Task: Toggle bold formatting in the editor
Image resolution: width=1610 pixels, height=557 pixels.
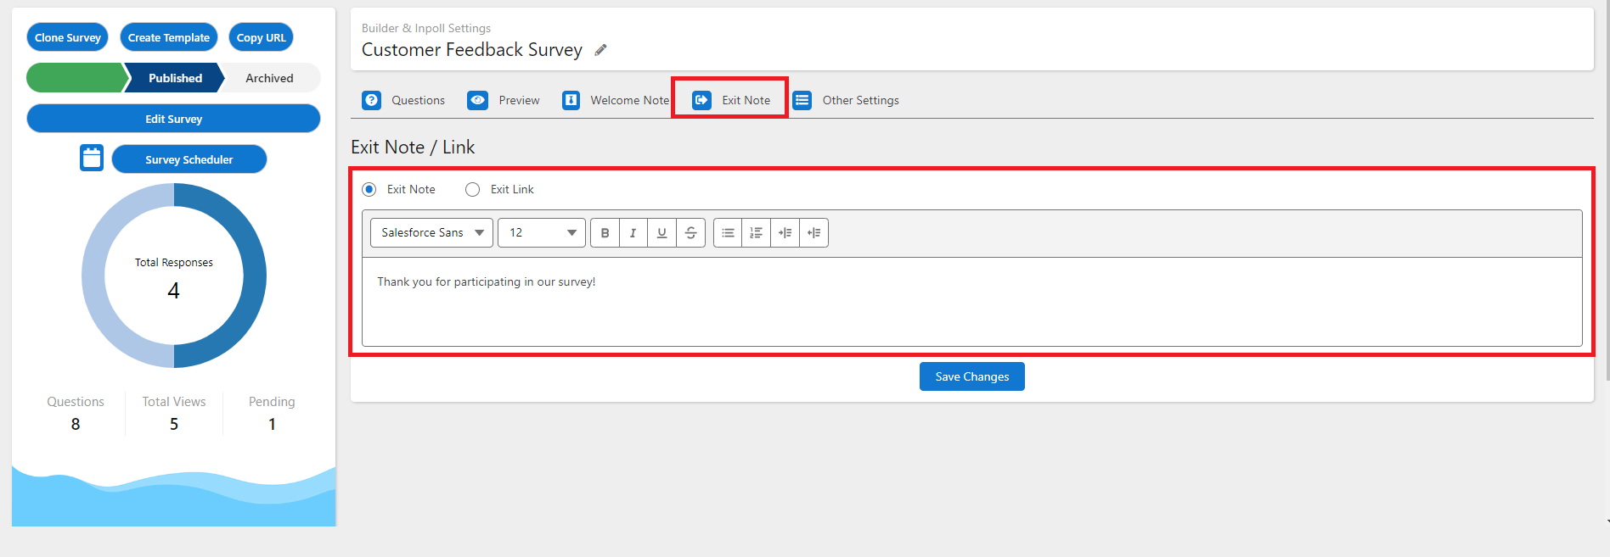Action: pyautogui.click(x=605, y=232)
